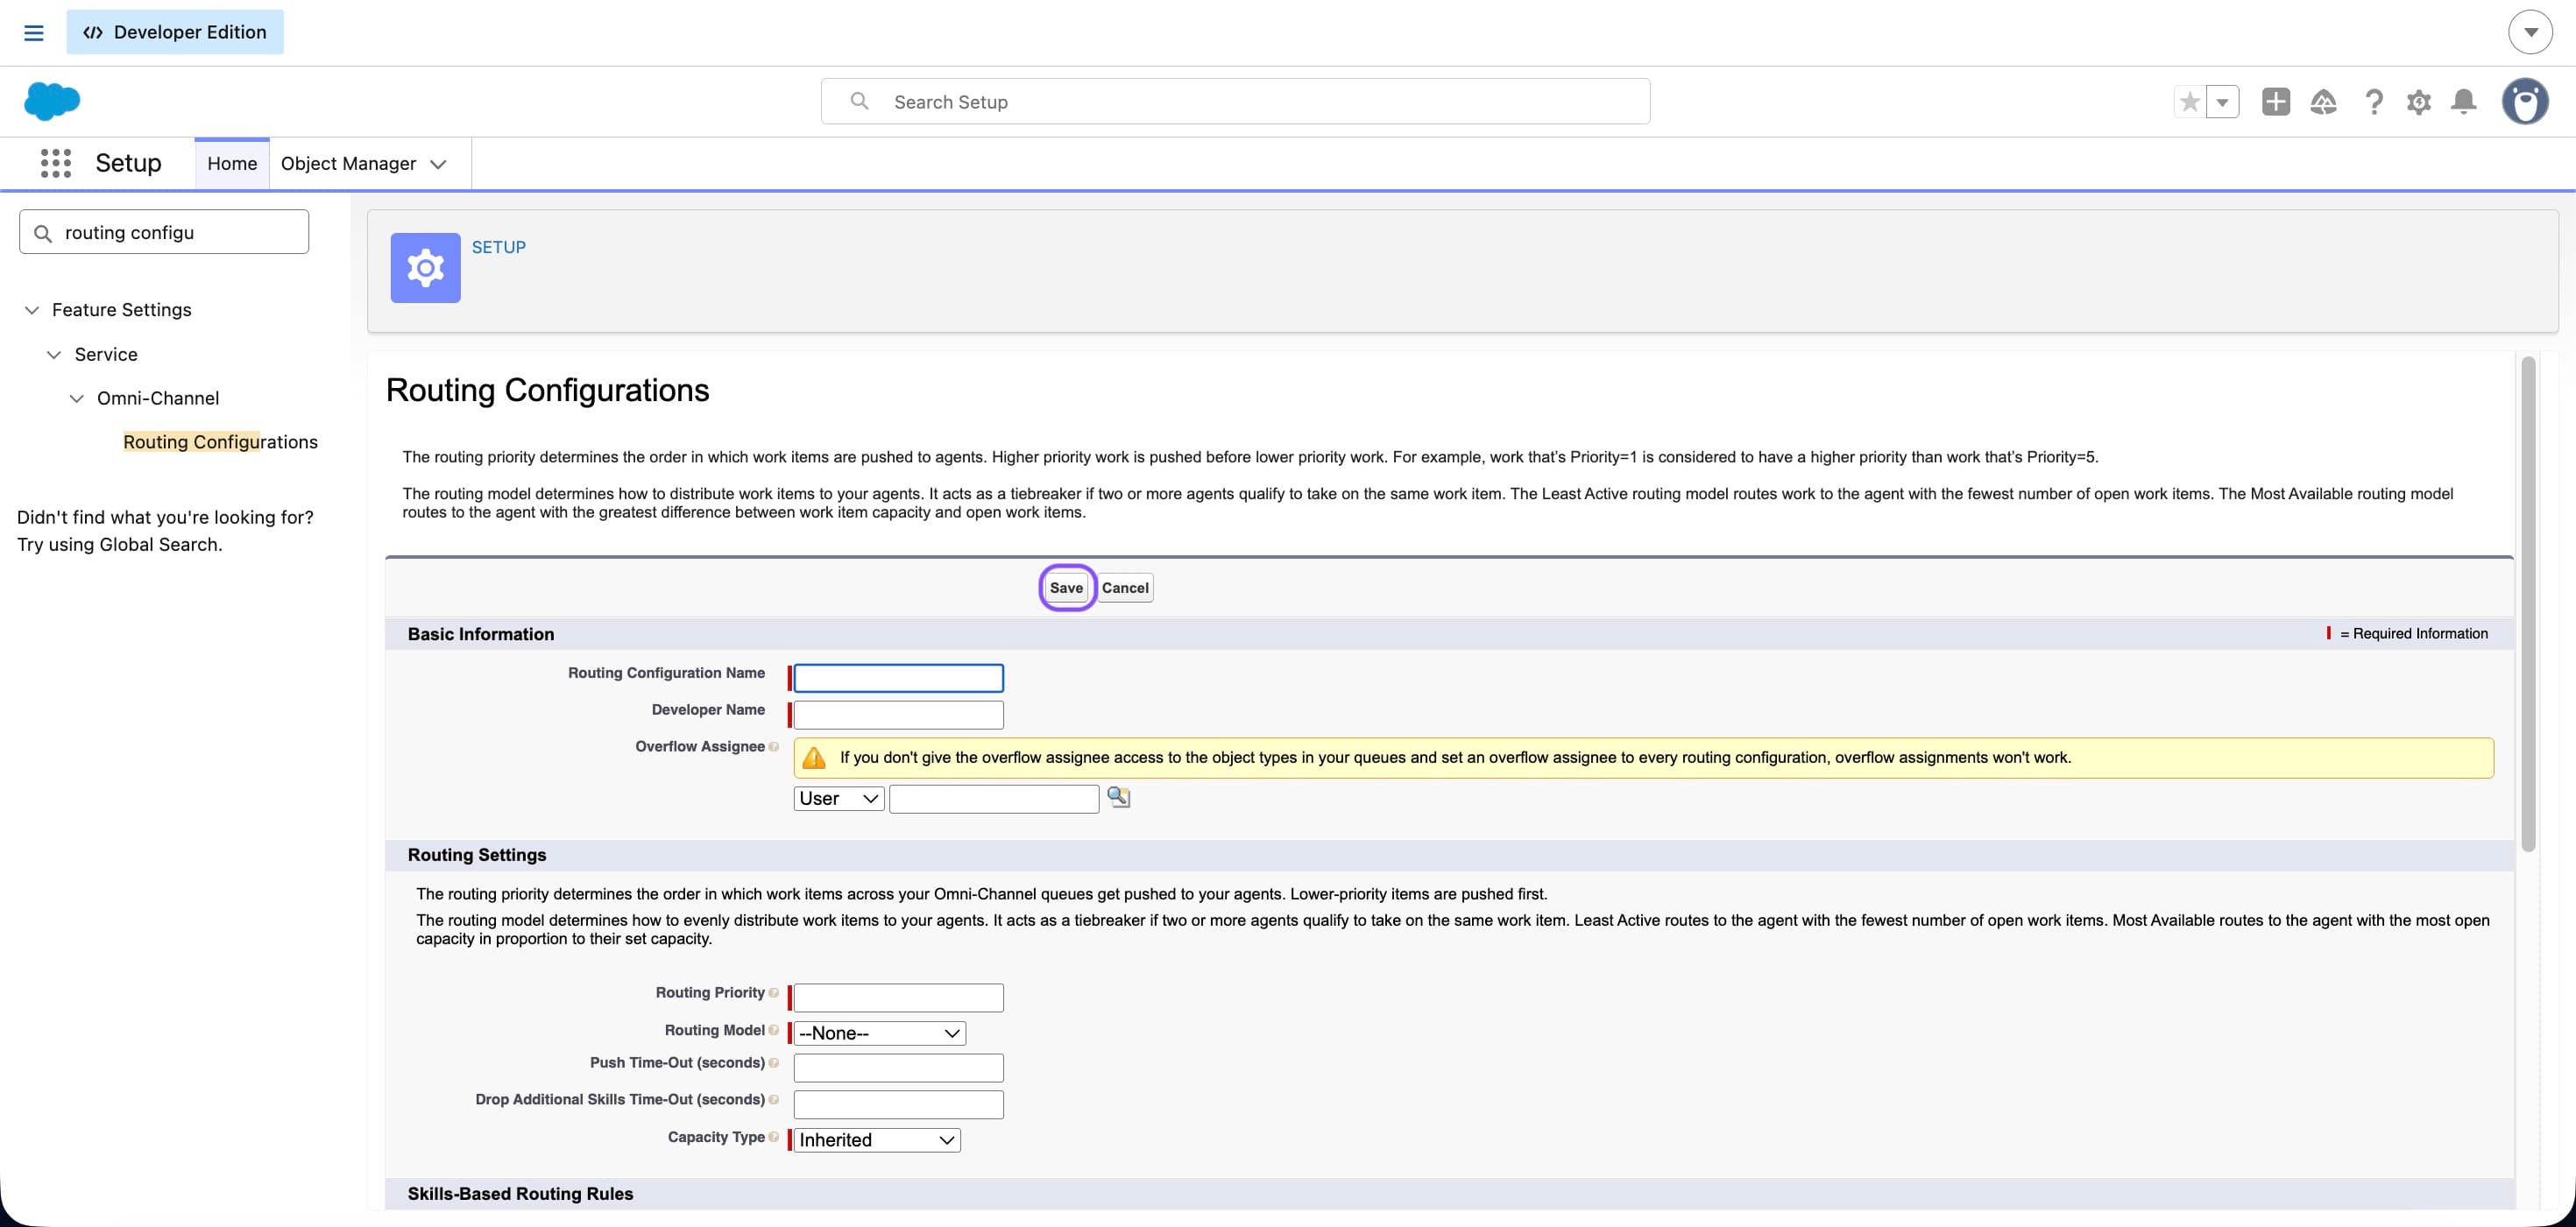The image size is (2576, 1227).
Task: Open the Object Manager tab dropdown chevron
Action: (x=438, y=164)
